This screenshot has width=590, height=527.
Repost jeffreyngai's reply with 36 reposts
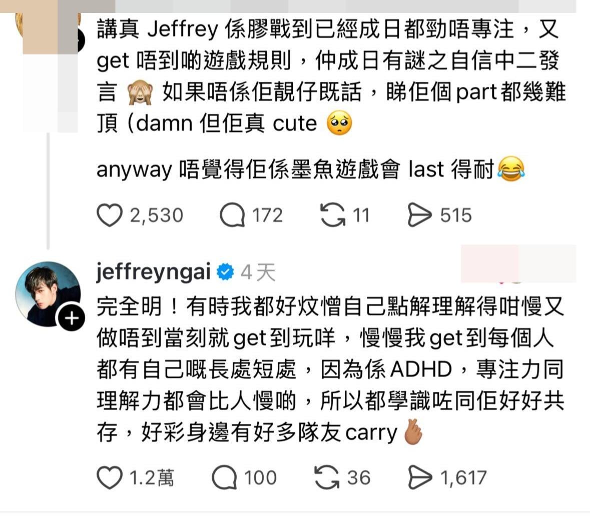(327, 477)
